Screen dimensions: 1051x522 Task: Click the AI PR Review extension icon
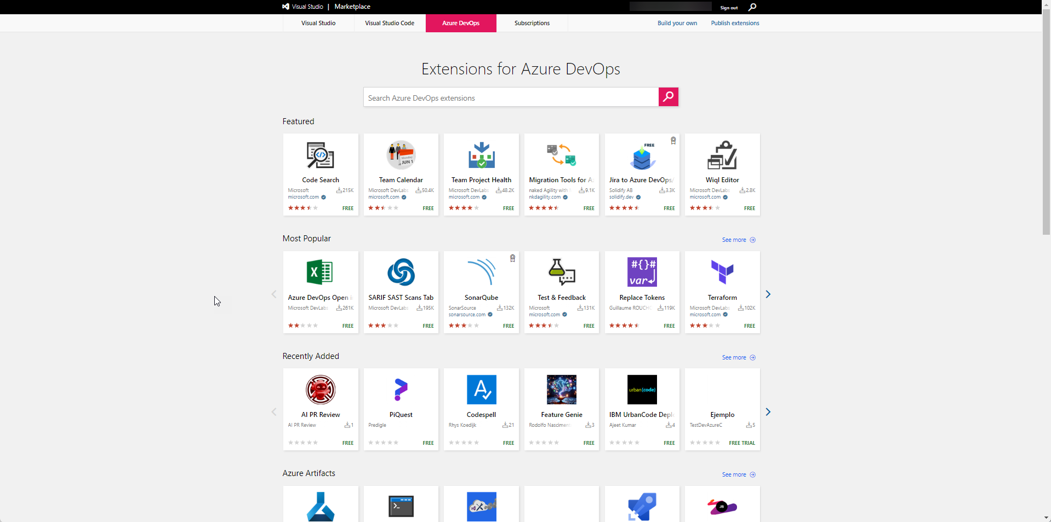click(320, 389)
